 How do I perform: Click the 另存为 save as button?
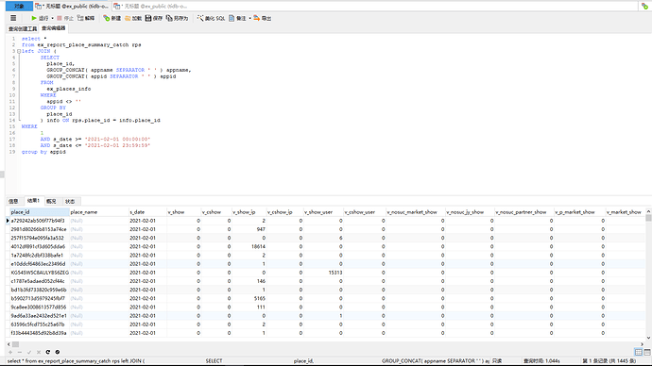click(177, 18)
